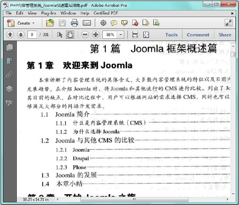Image resolution: width=239 pixels, height=205 pixels.
Task: Open the Edit menu
Action: tap(20, 13)
